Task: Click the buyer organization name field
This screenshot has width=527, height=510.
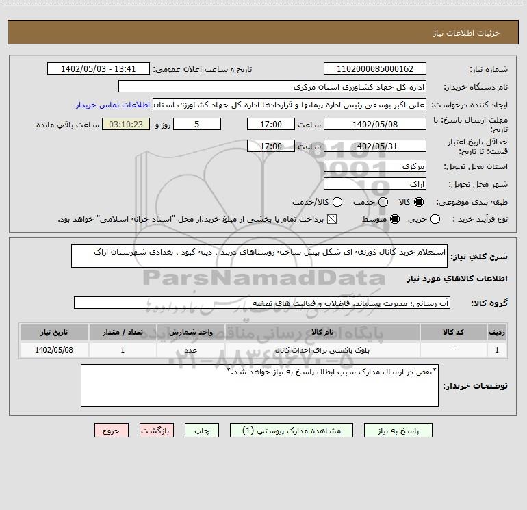Action: [x=272, y=87]
